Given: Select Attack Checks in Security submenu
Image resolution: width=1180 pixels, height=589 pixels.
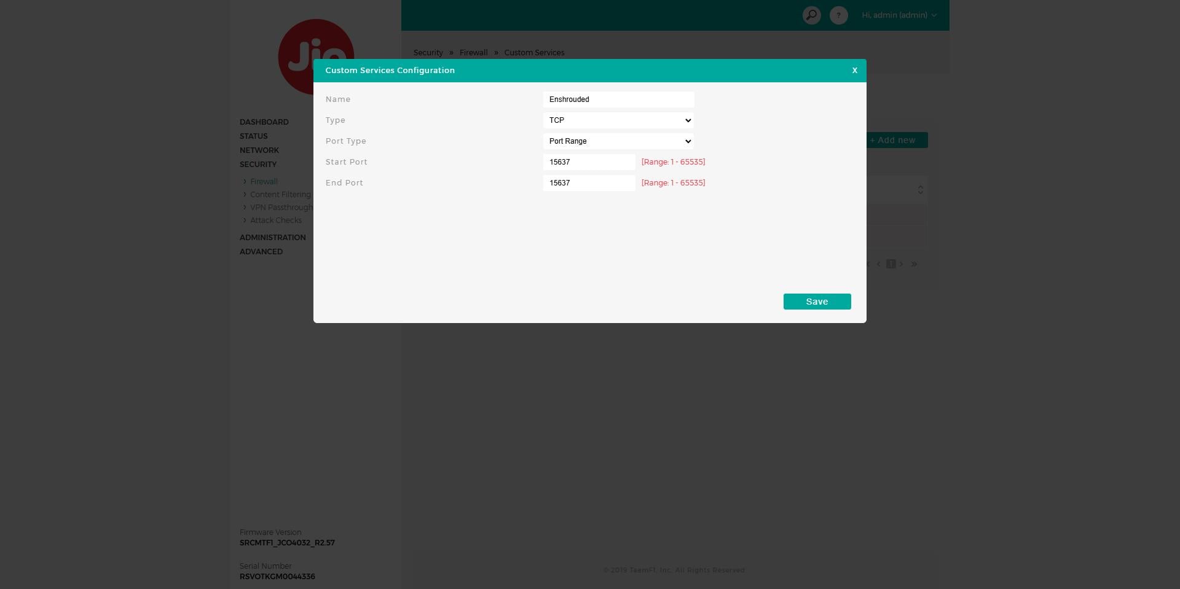Looking at the screenshot, I should tap(275, 220).
